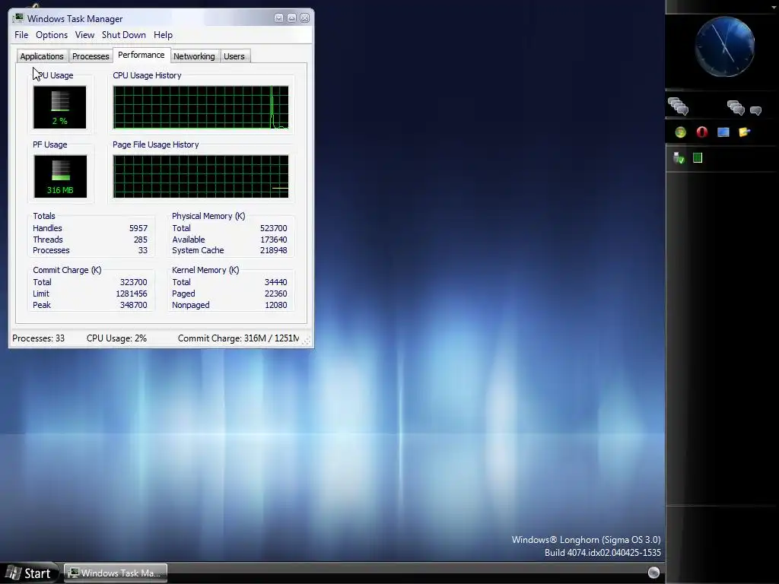Click the Handles value 5957
This screenshot has height=584, width=779.
click(x=138, y=228)
